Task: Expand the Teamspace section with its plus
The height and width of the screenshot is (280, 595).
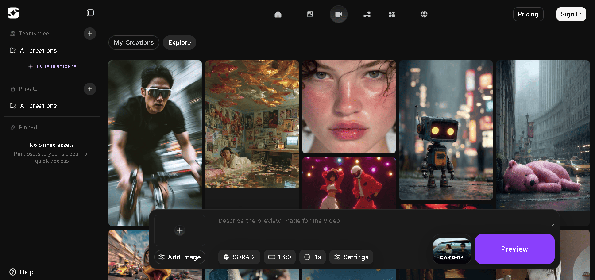Action: point(90,34)
